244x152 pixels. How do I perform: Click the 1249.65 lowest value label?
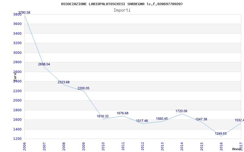click(221, 134)
